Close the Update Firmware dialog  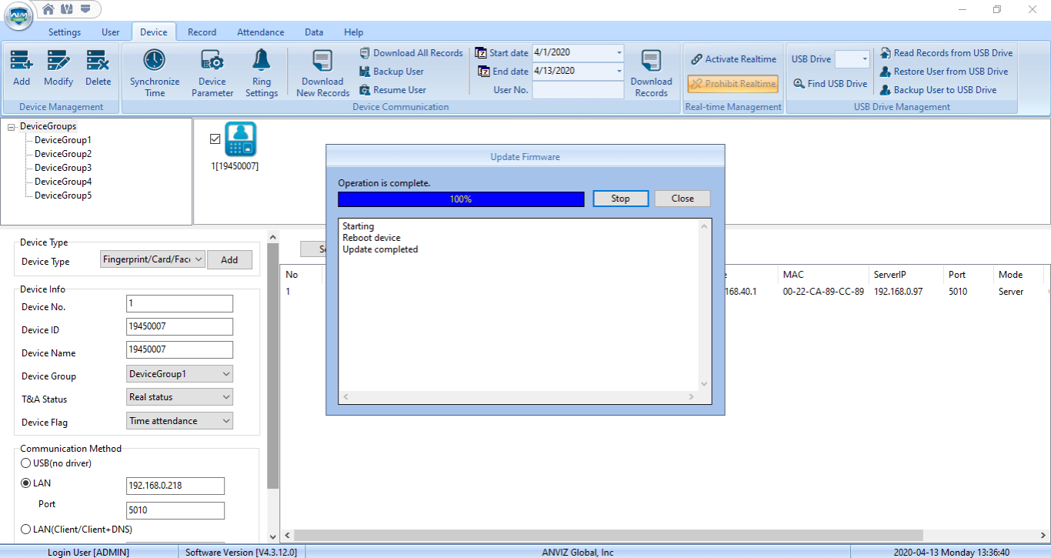pos(682,199)
